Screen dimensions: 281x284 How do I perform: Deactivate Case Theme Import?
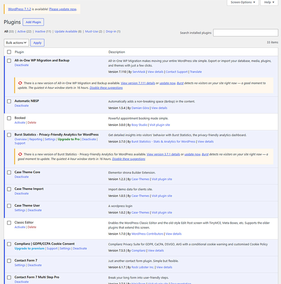[21, 193]
